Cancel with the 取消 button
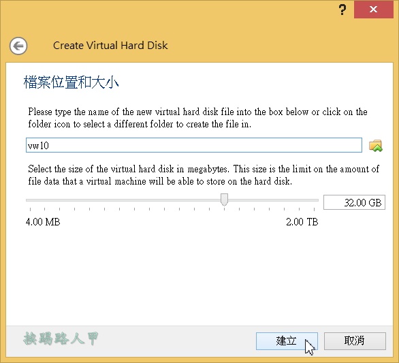399x363 pixels. [355, 341]
